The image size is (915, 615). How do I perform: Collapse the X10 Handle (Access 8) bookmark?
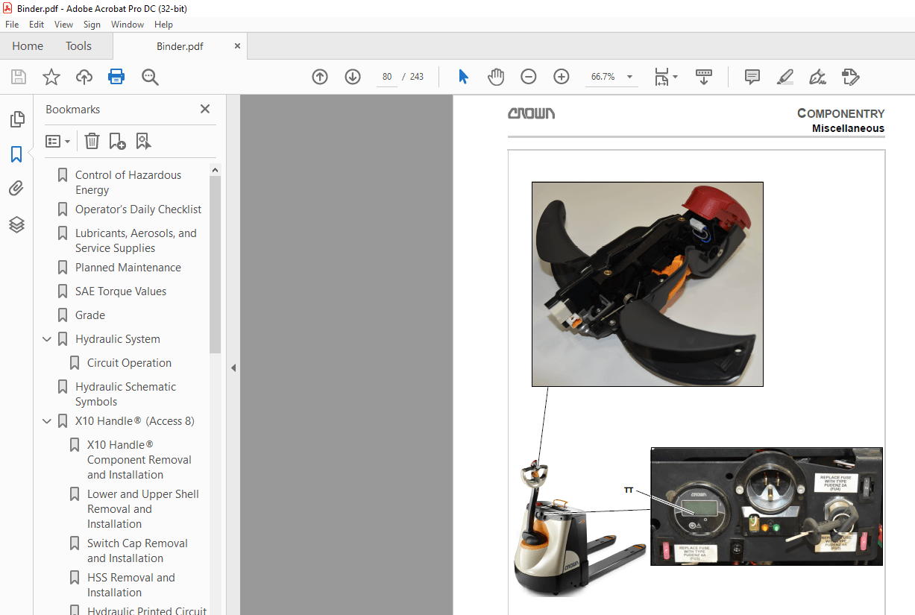click(47, 421)
